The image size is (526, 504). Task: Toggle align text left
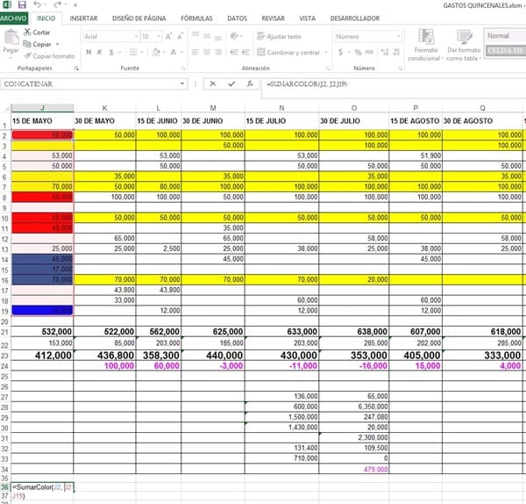coord(195,52)
